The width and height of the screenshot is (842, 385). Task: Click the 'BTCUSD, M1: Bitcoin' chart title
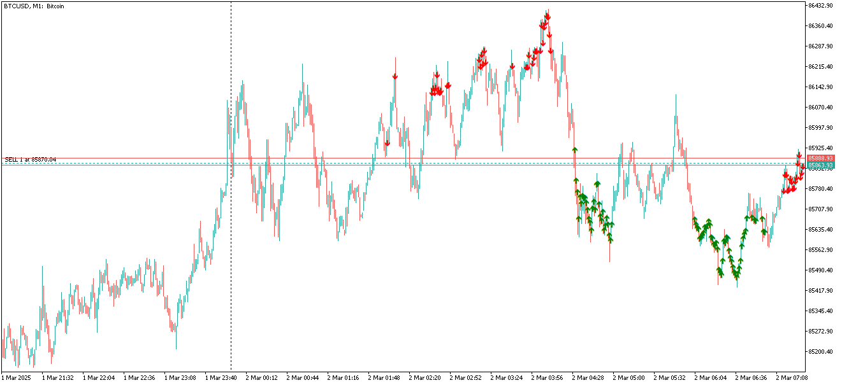coord(34,6)
